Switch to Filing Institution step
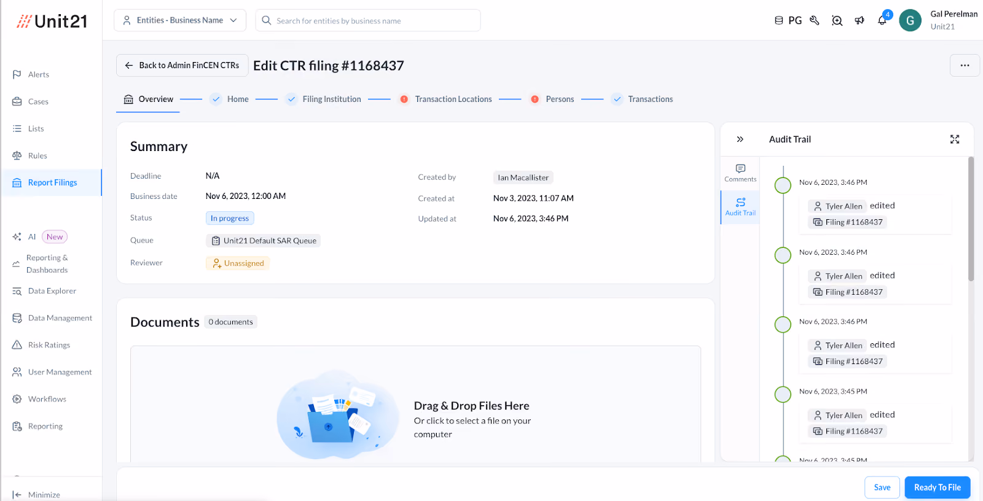This screenshot has width=983, height=501. [x=323, y=99]
